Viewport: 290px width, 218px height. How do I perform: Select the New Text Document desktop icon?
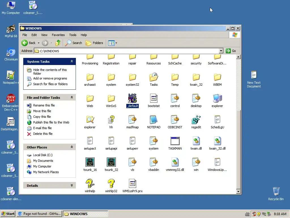(254, 79)
